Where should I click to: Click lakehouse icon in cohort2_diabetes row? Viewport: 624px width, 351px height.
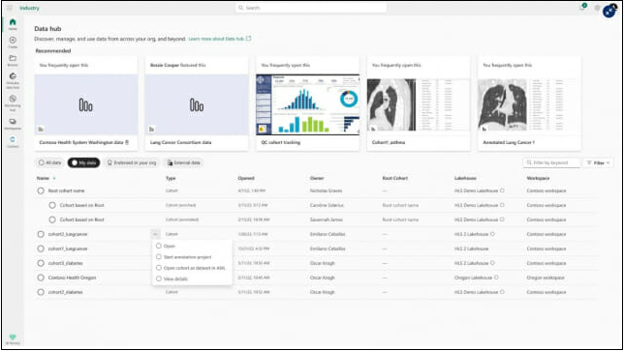point(502,292)
